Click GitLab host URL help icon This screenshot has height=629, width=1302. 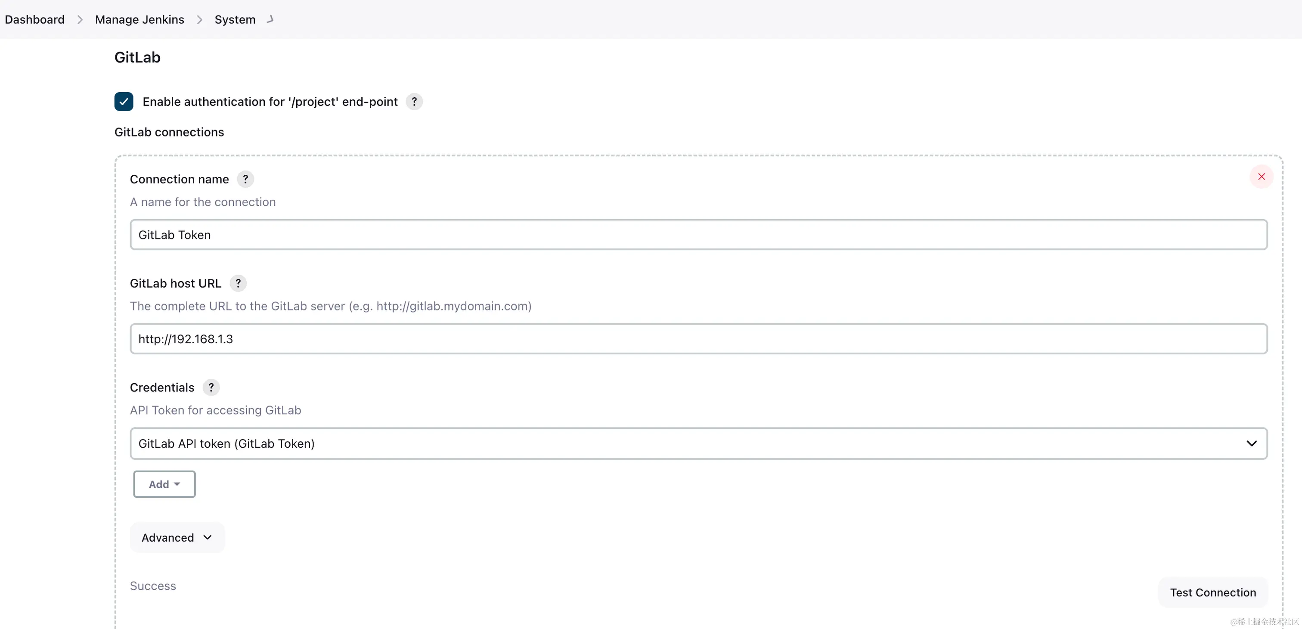(x=238, y=283)
